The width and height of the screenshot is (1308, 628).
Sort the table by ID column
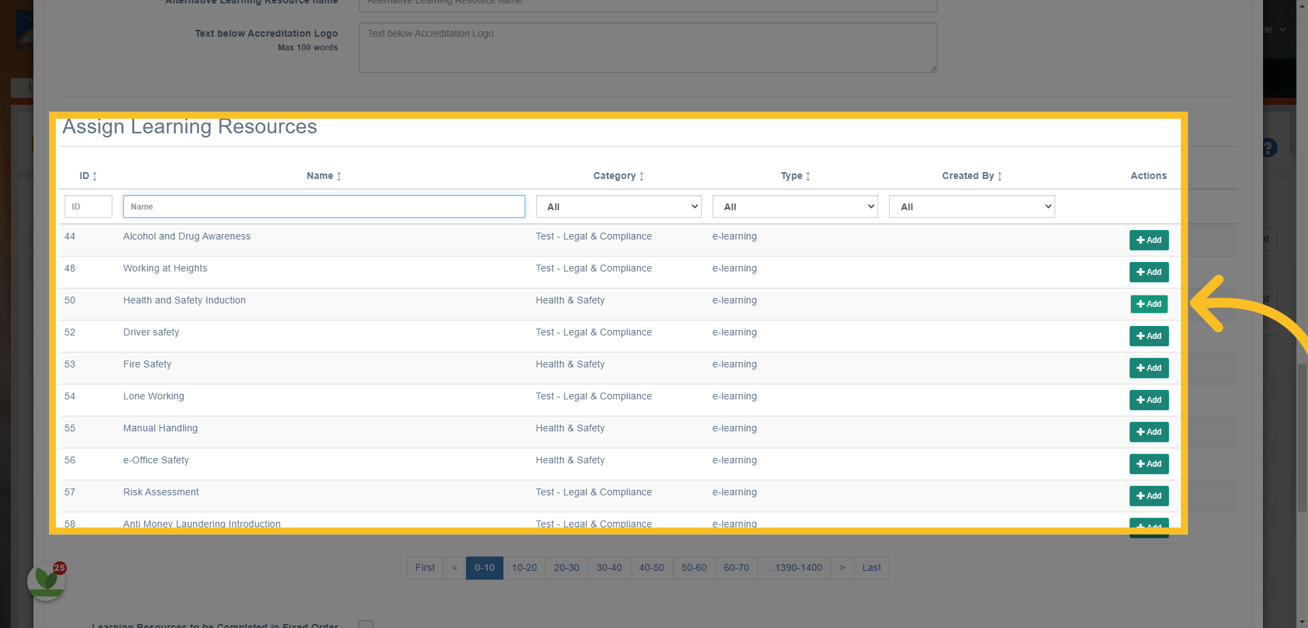pyautogui.click(x=89, y=176)
